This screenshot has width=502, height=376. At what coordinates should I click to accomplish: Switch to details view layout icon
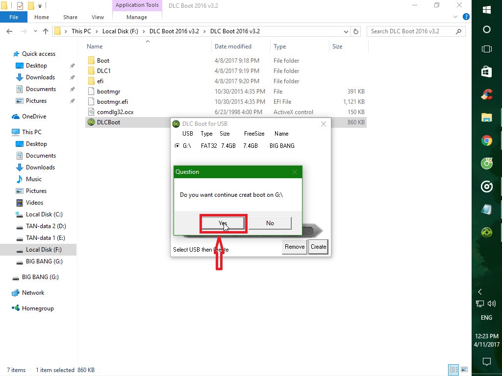coord(453,370)
